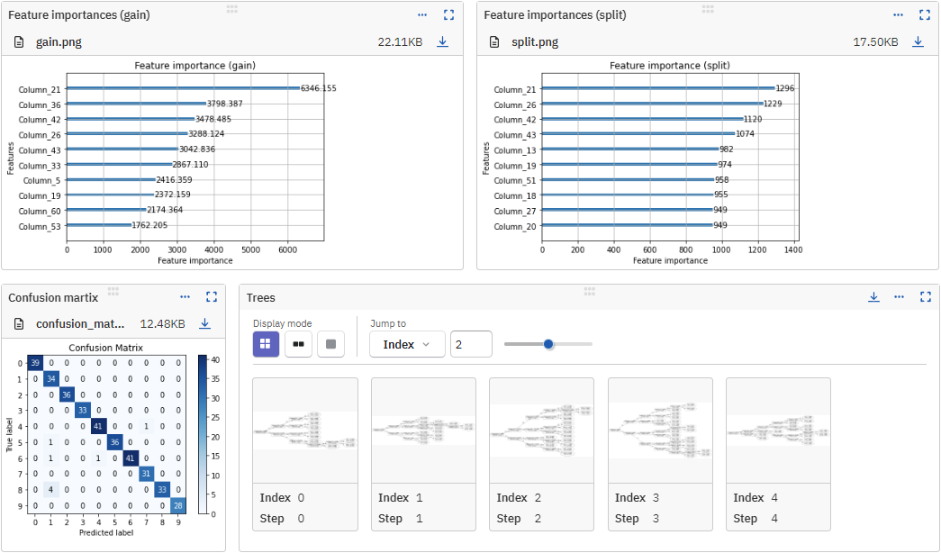Open the options menu on the gain panel
Viewport: 941px width, 553px height.
pyautogui.click(x=422, y=14)
